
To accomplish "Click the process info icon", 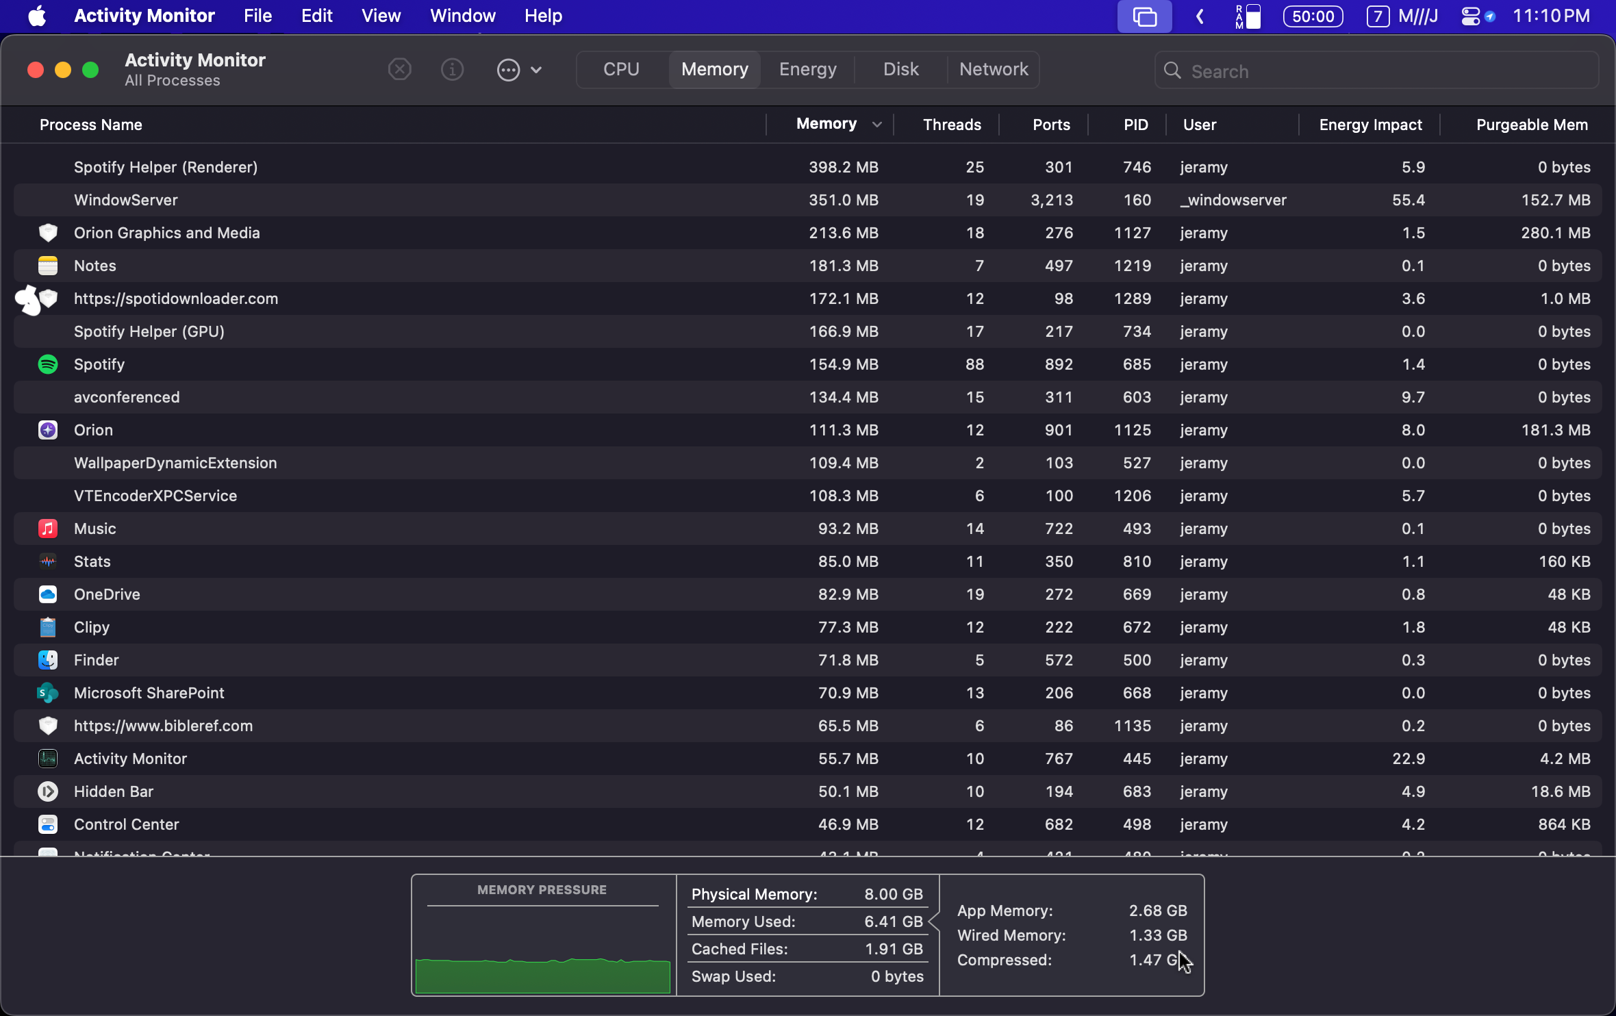I will 452,70.
